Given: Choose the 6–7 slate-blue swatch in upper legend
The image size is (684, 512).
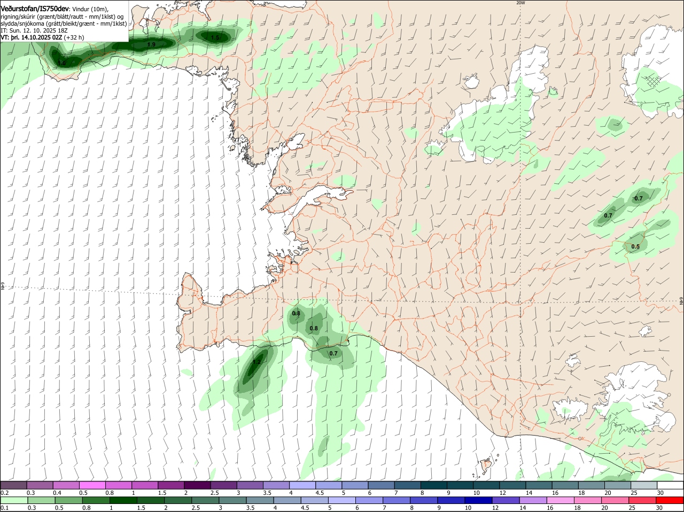Looking at the screenshot, I should pos(382,485).
